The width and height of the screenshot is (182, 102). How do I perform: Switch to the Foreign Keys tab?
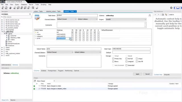[52, 71]
